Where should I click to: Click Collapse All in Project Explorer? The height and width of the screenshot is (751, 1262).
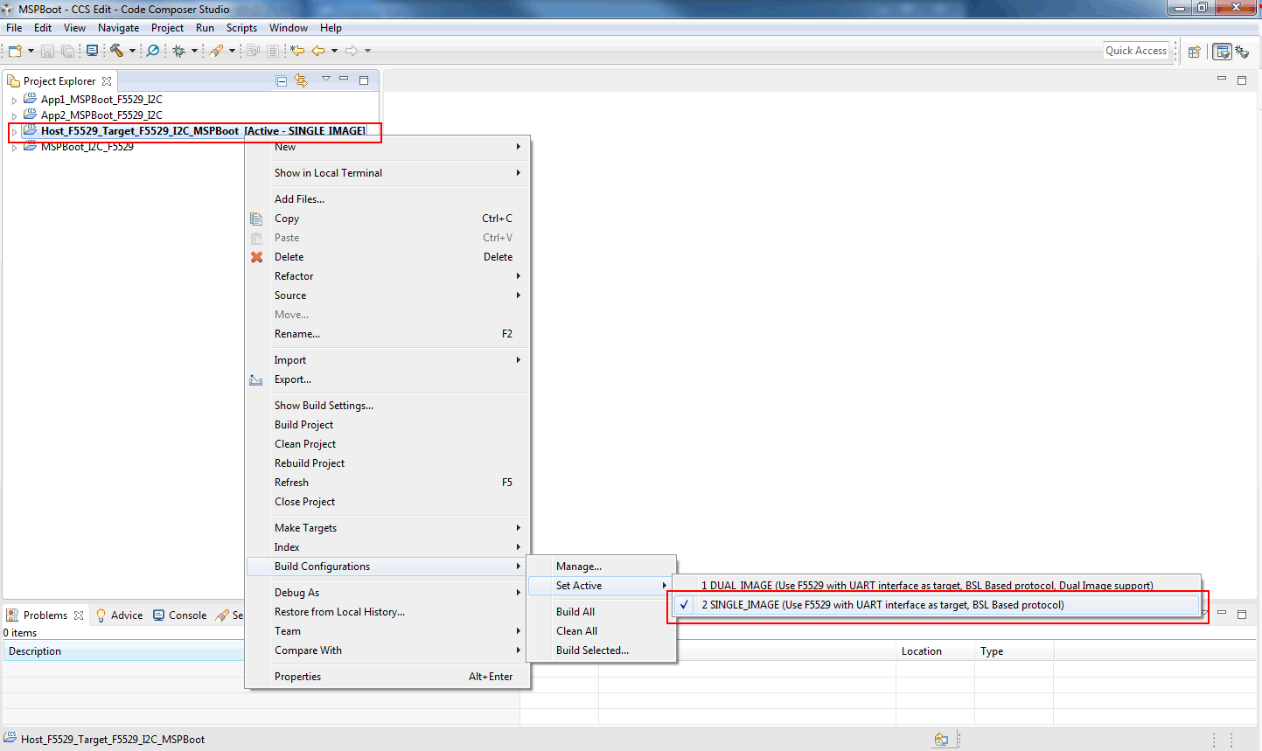tap(282, 80)
